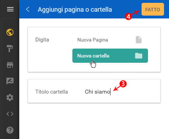Click the Chi siamo text

[x=97, y=92]
